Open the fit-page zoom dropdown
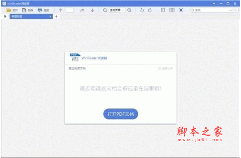The image size is (241, 158). (x=117, y=10)
